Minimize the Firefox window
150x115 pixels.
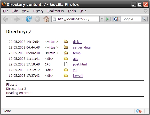[134, 4]
